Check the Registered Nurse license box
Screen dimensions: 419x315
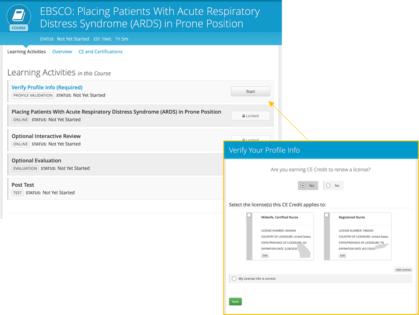point(327,215)
